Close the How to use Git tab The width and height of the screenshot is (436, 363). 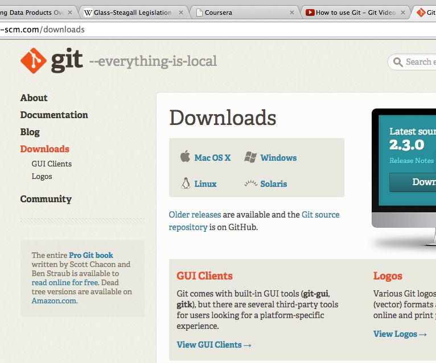[x=403, y=12]
